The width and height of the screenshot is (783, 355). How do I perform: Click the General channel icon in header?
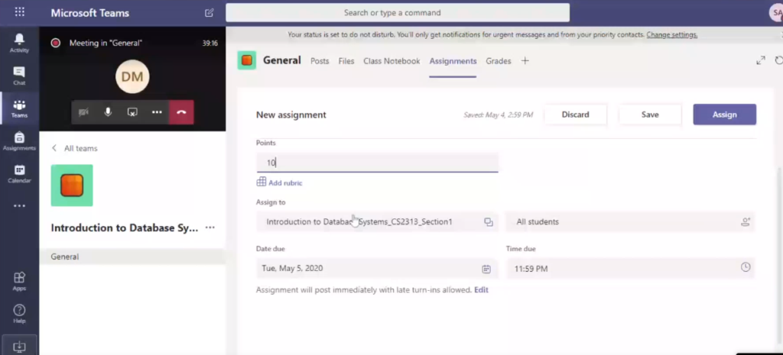pyautogui.click(x=247, y=61)
